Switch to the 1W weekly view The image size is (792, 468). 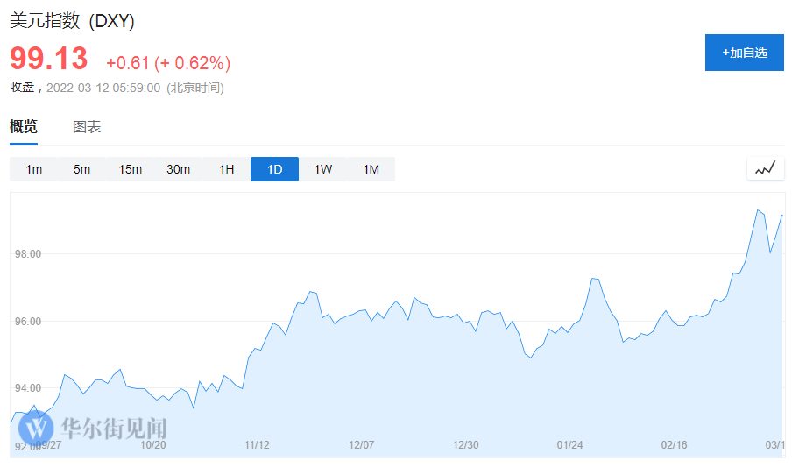coord(322,169)
